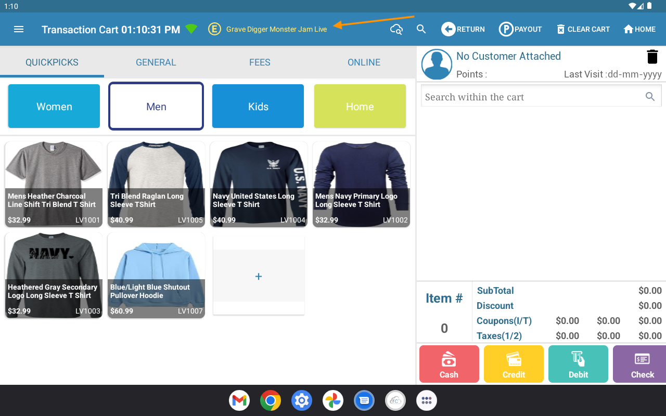The height and width of the screenshot is (416, 666).
Task: Open Gmail from the dock
Action: coord(239,400)
